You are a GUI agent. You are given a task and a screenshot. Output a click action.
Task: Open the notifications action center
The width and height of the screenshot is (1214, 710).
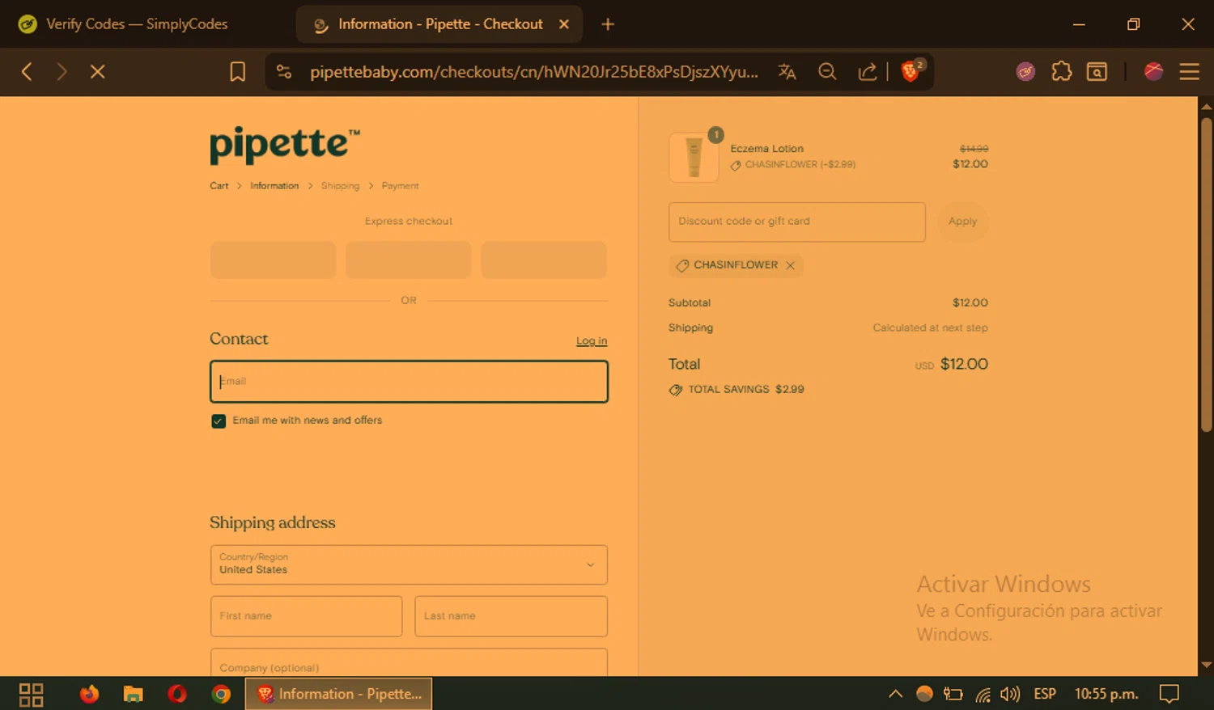tap(1169, 694)
